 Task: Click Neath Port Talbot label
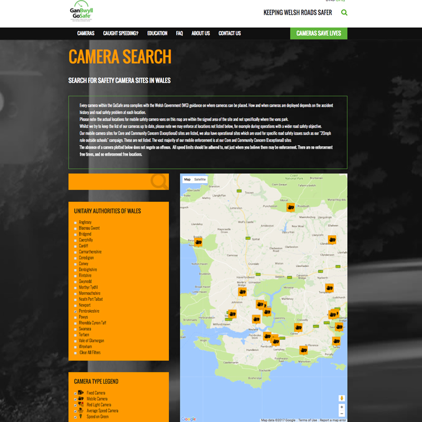(91, 299)
